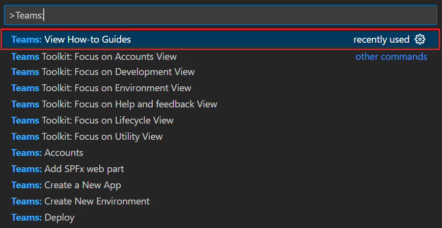Click the command palette input field
Image resolution: width=442 pixels, height=228 pixels.
coord(221,15)
